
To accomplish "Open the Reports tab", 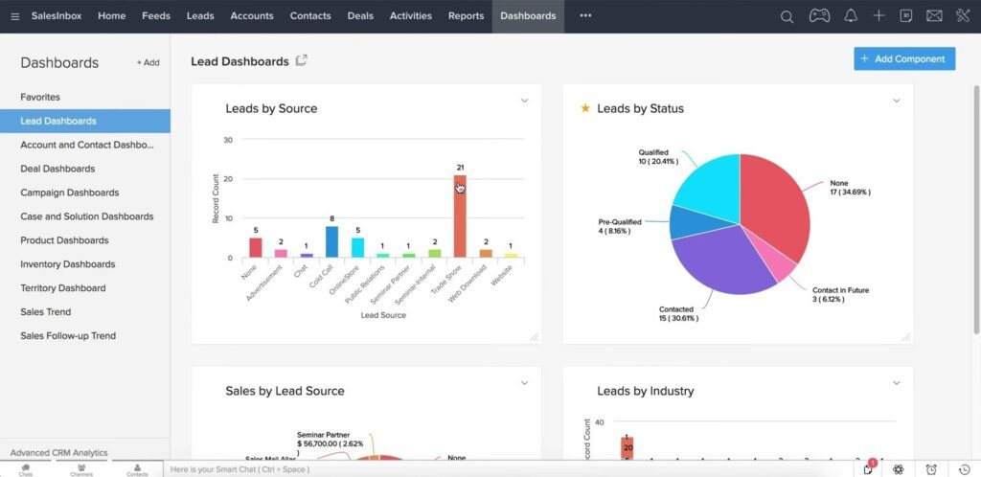I will coord(467,16).
